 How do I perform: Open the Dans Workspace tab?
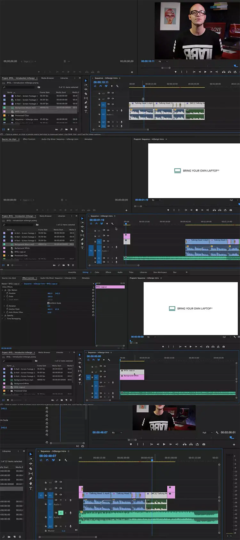coord(160,272)
